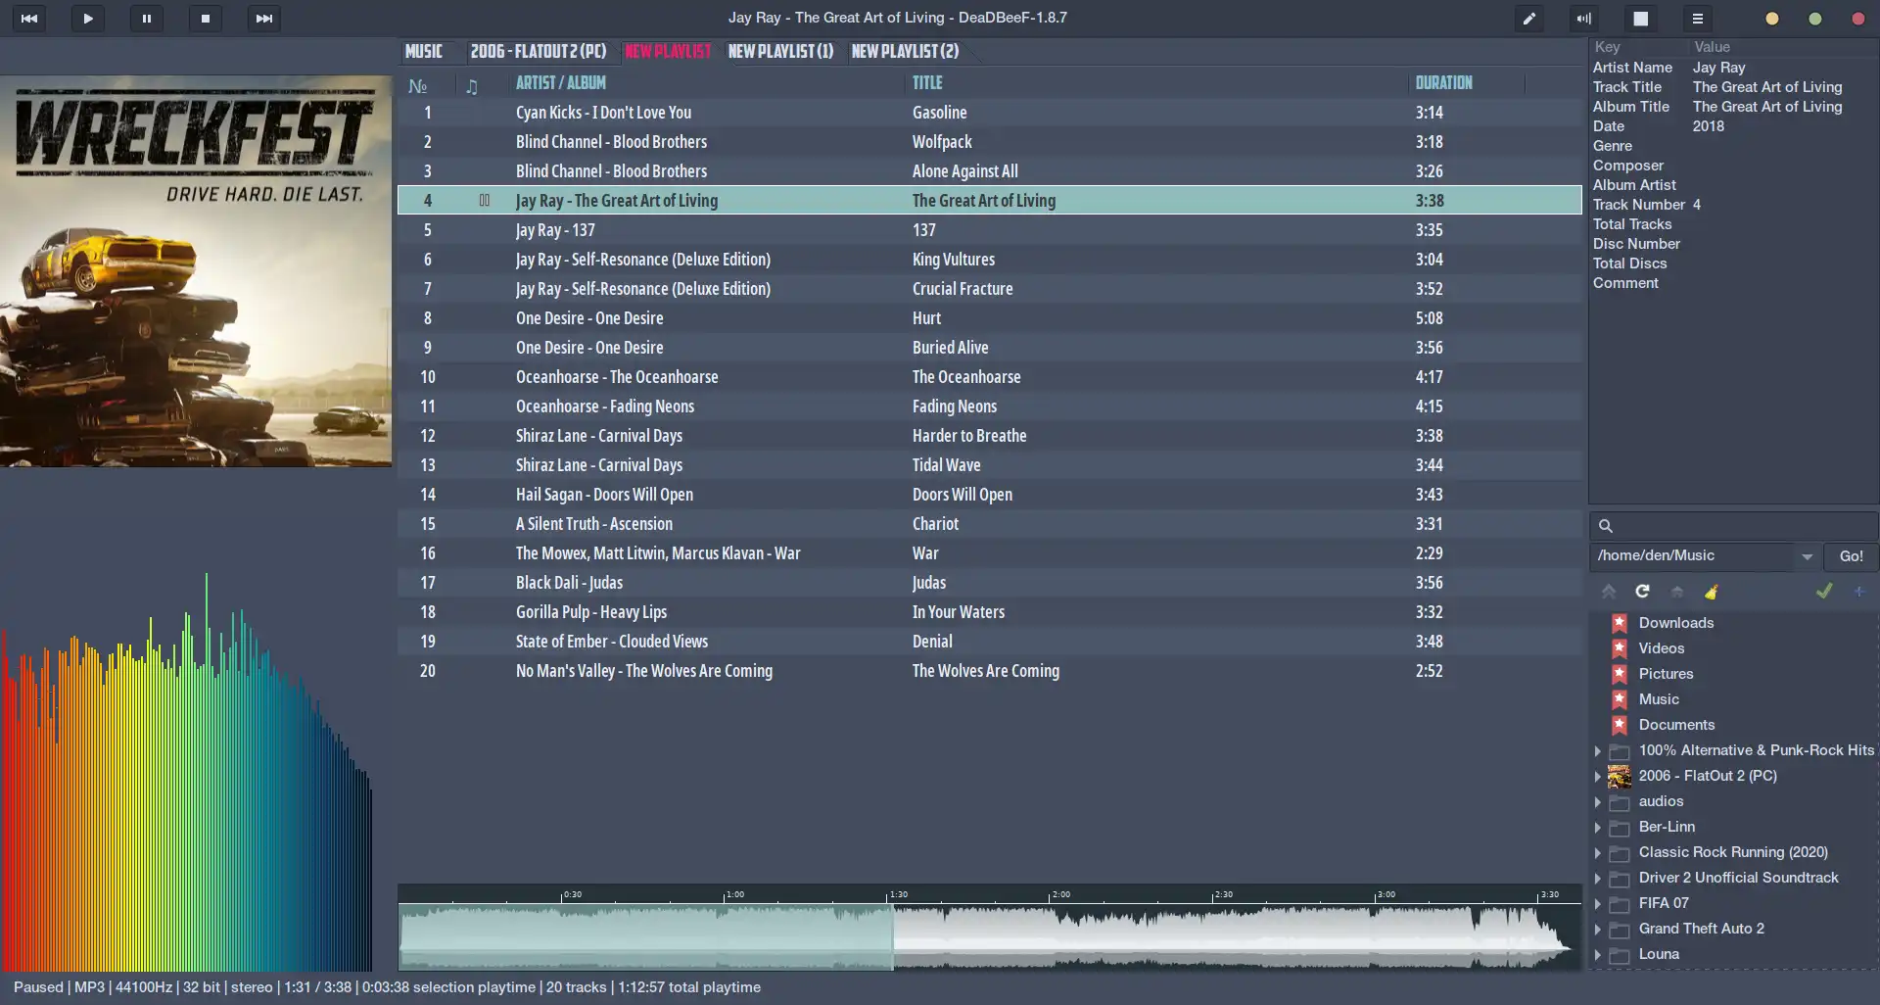Skip to the next track
The image size is (1880, 1005).
tap(264, 18)
